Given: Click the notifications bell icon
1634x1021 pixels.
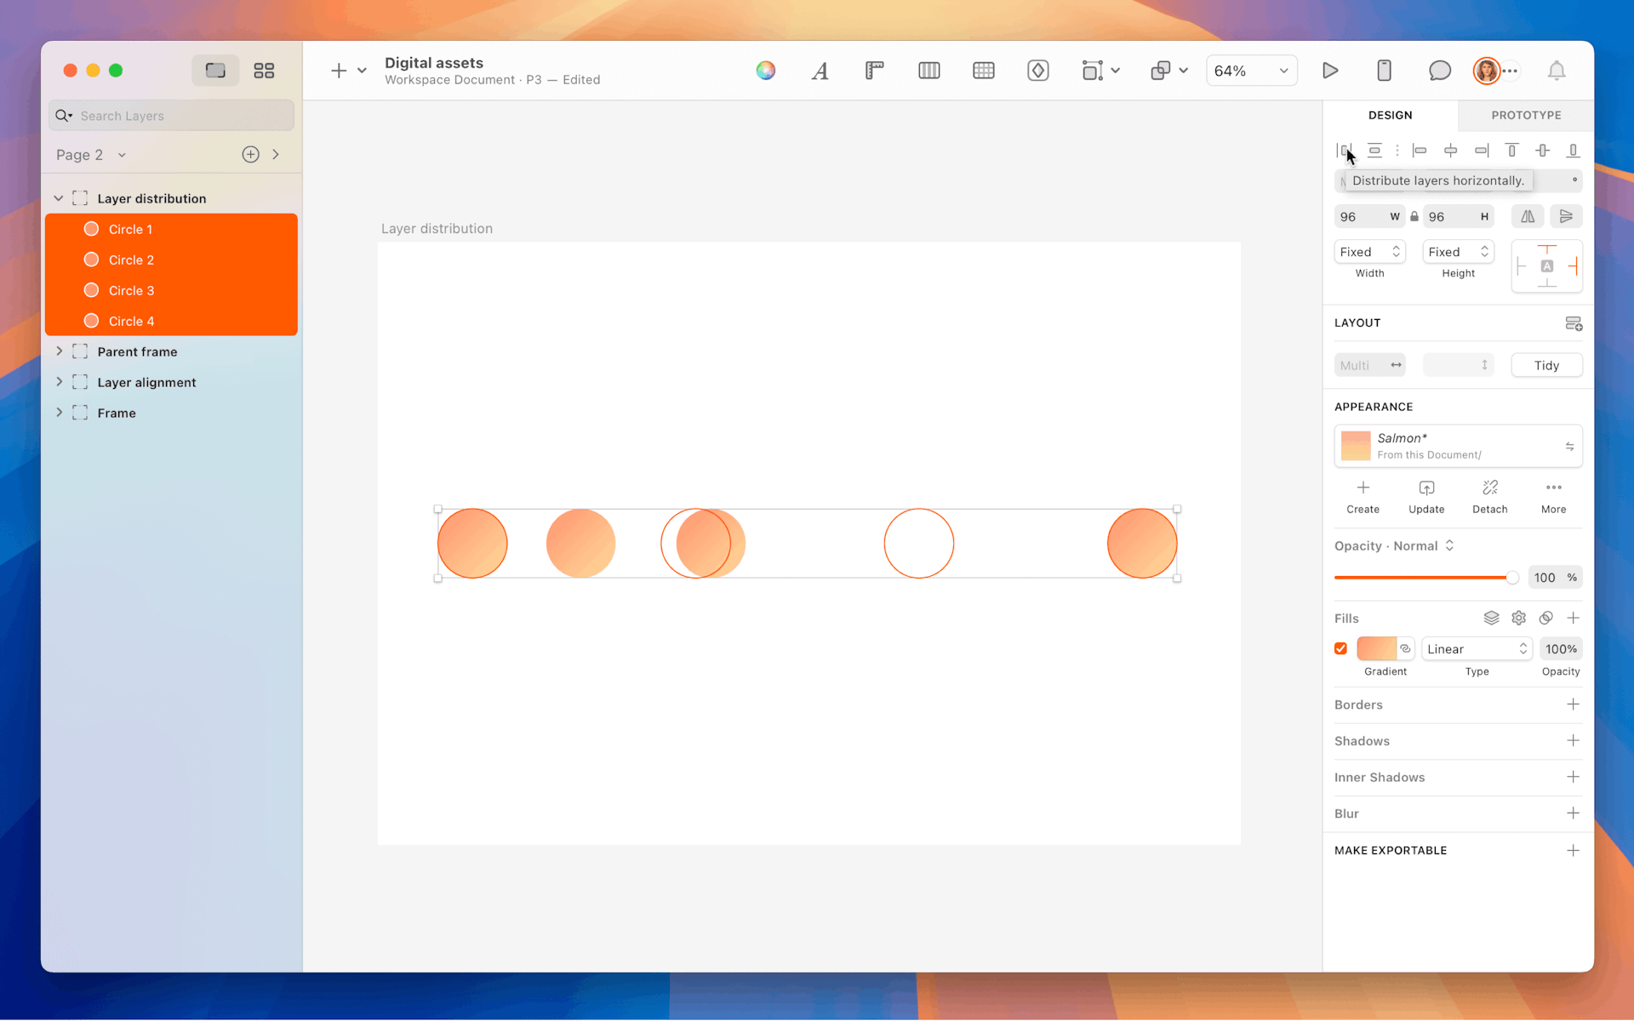Looking at the screenshot, I should click(1556, 71).
